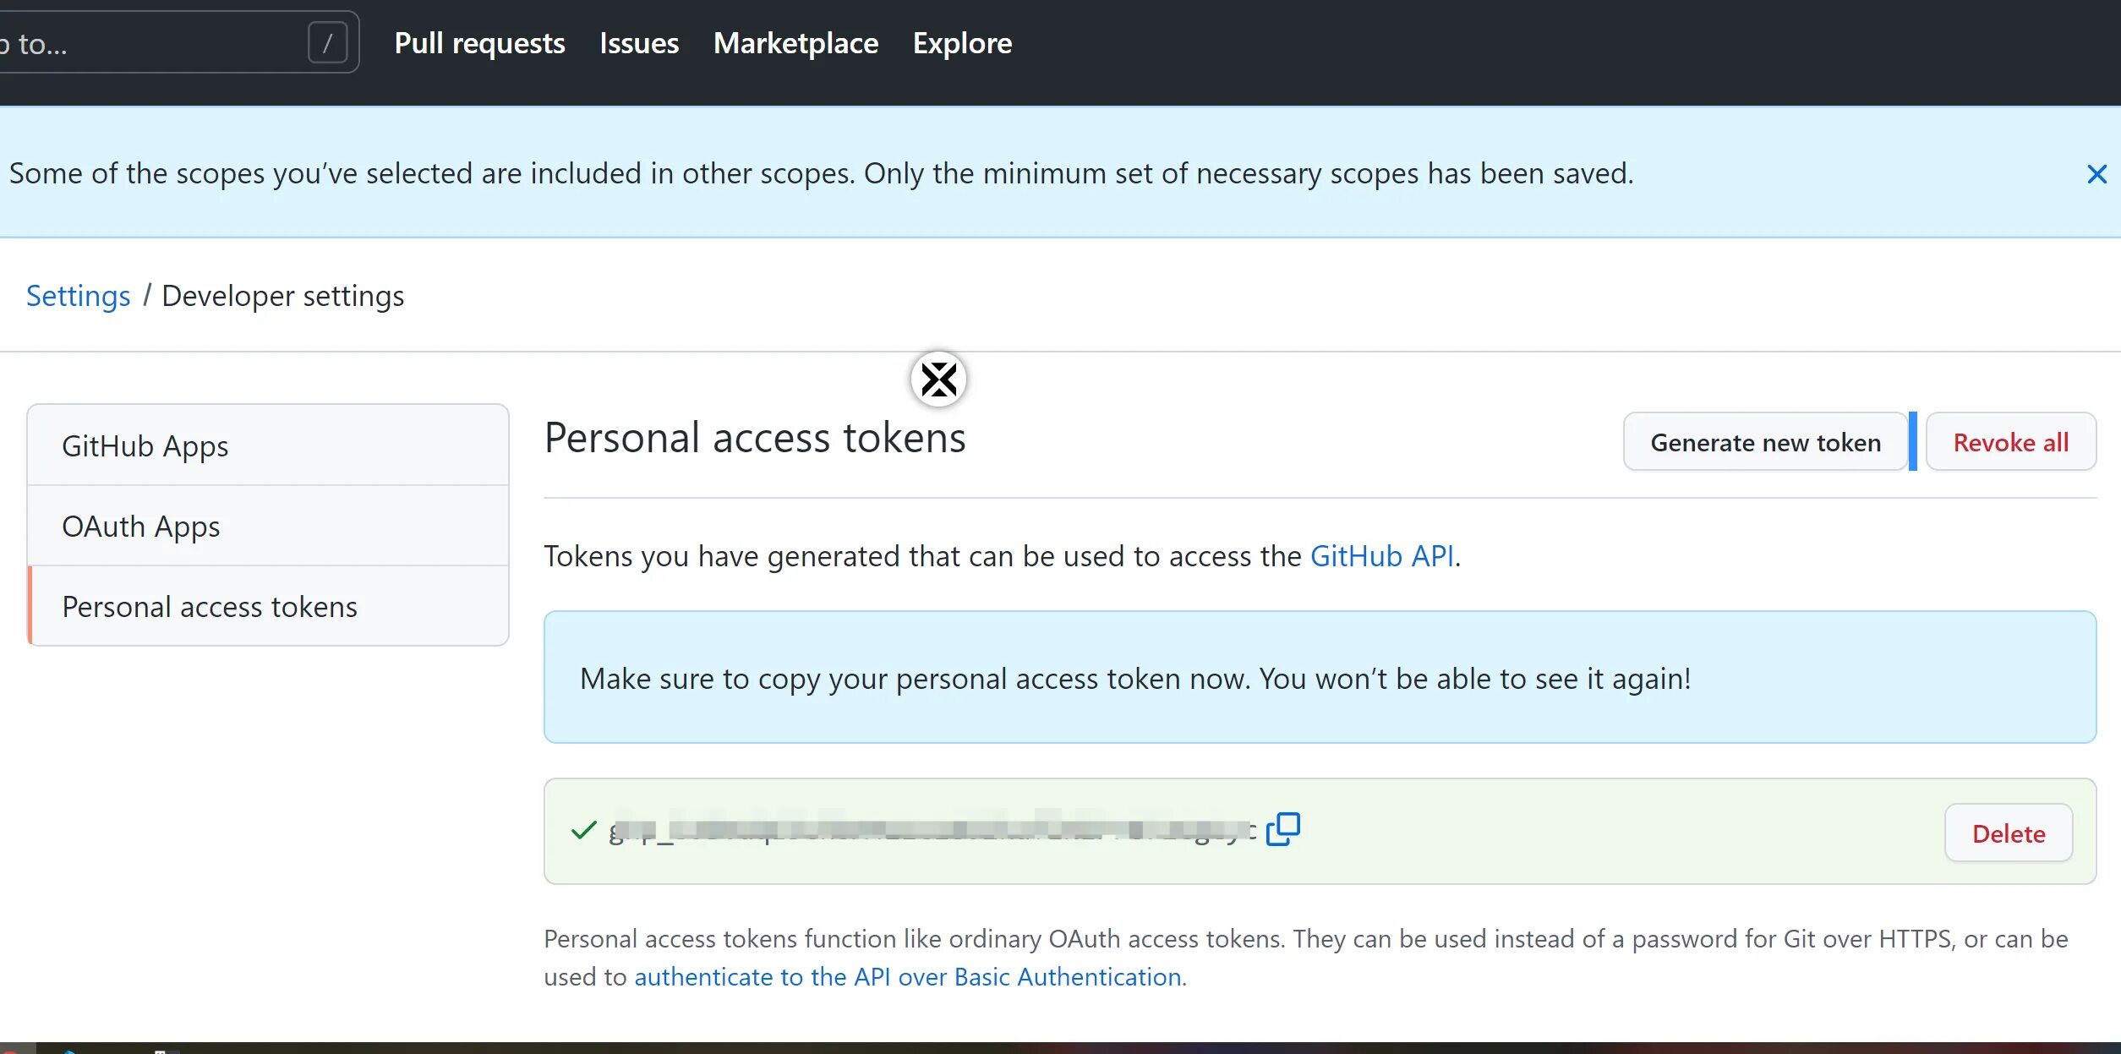Open Pull requests from navigation bar

pos(478,42)
